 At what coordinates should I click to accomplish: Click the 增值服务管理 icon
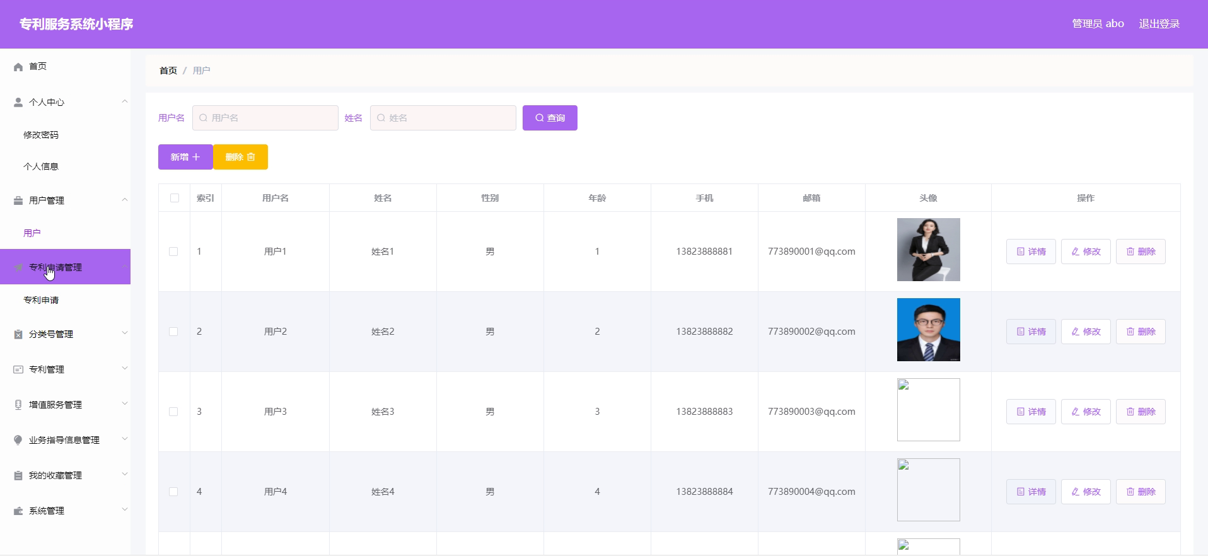pyautogui.click(x=18, y=405)
